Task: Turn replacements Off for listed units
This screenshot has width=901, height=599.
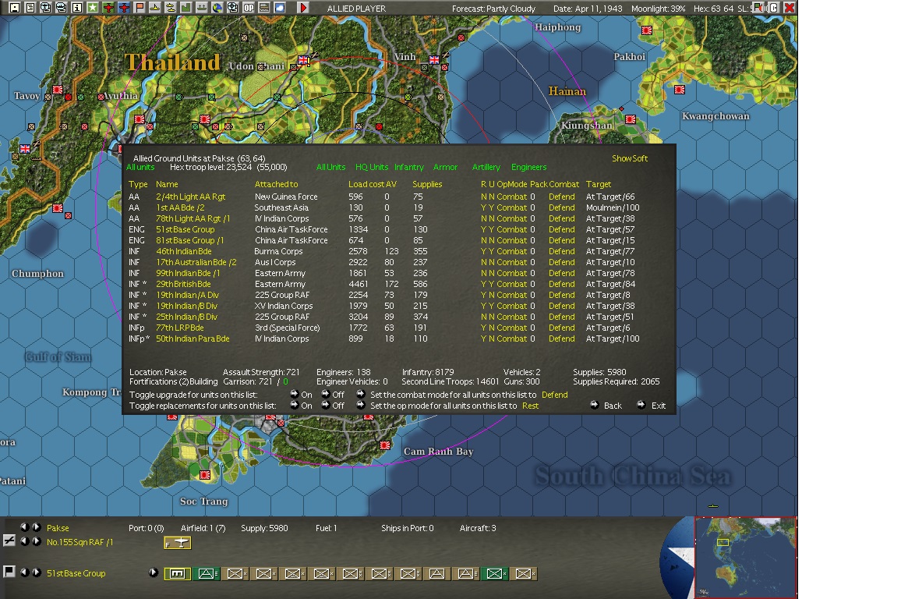Action: tap(326, 406)
